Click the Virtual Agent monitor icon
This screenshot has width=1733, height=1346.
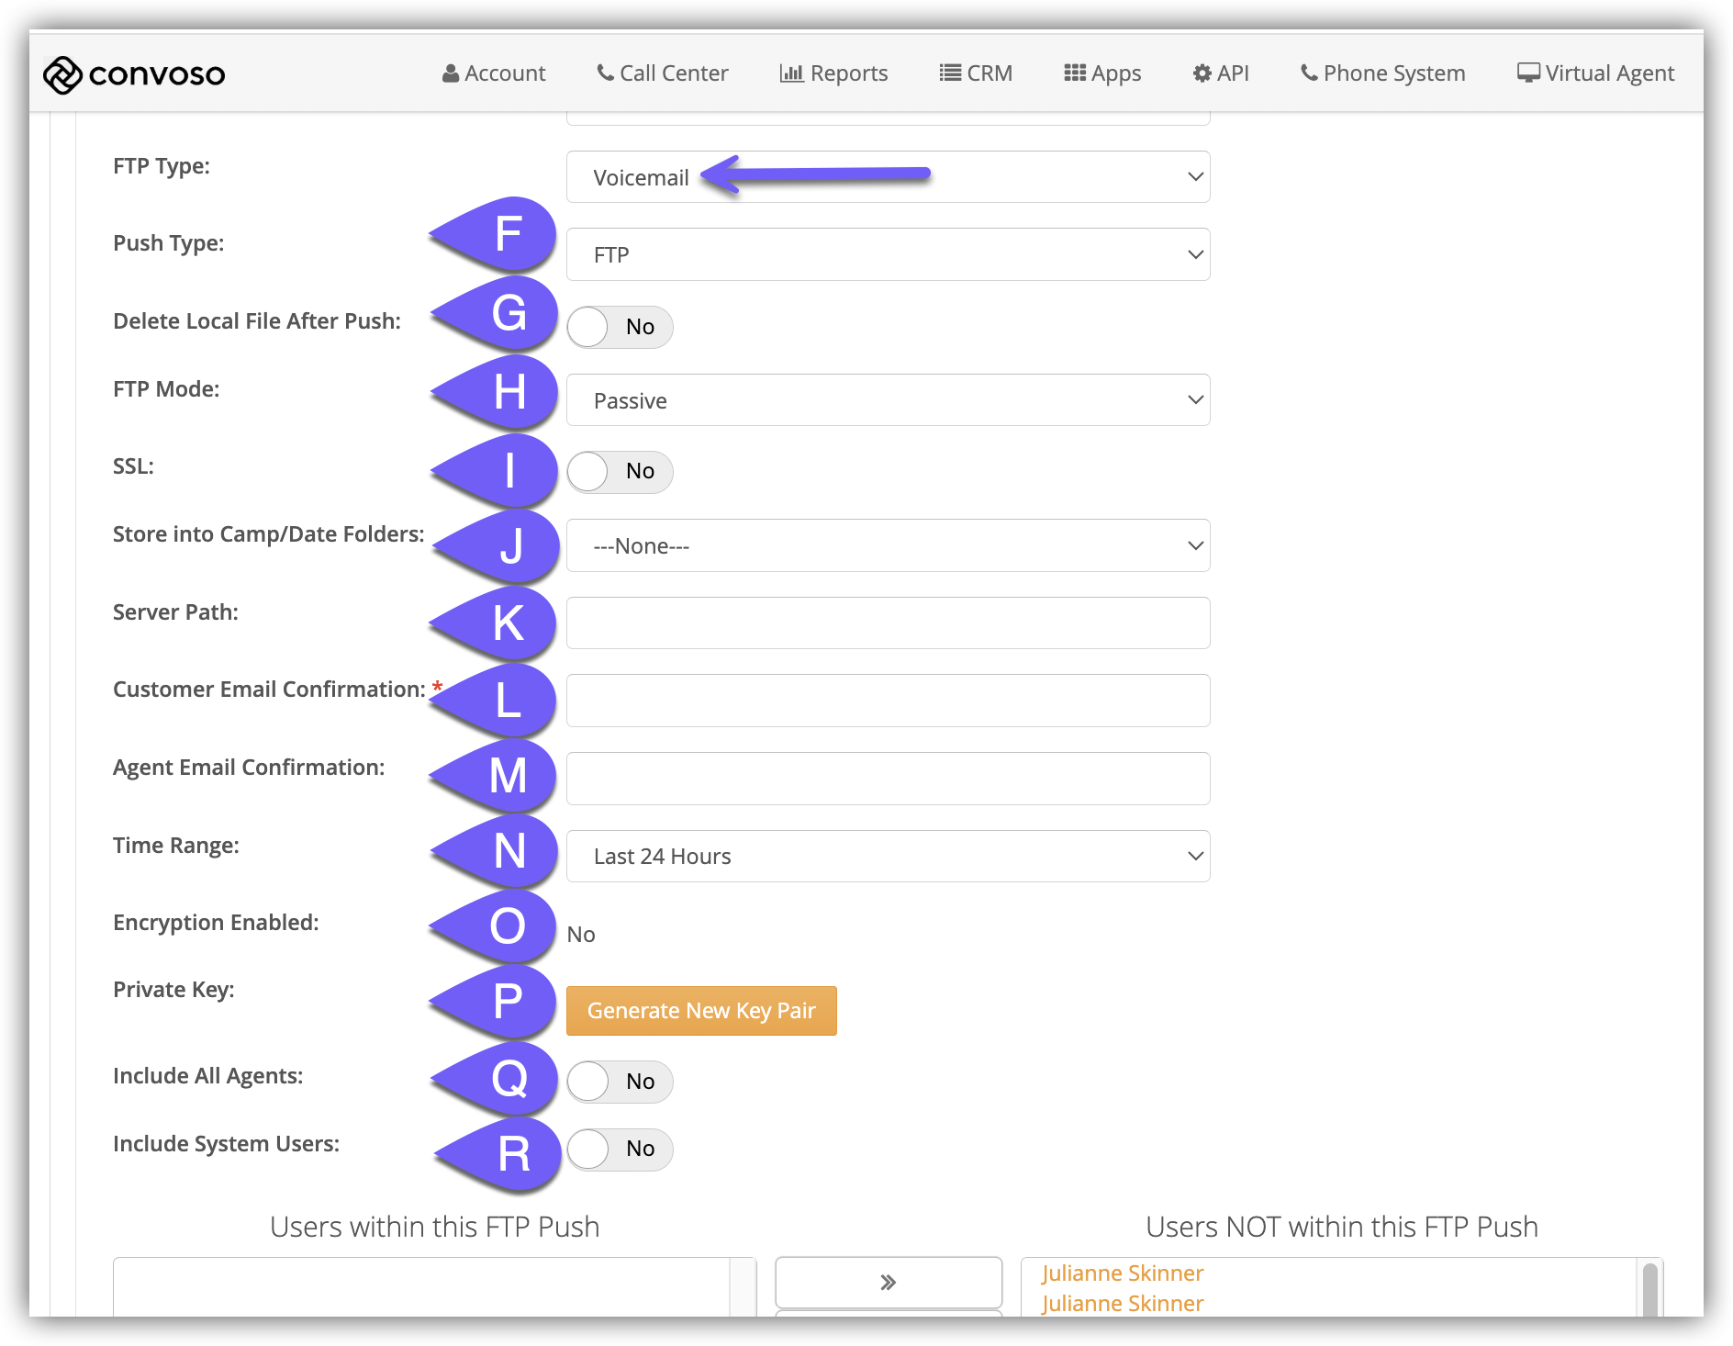[1527, 73]
